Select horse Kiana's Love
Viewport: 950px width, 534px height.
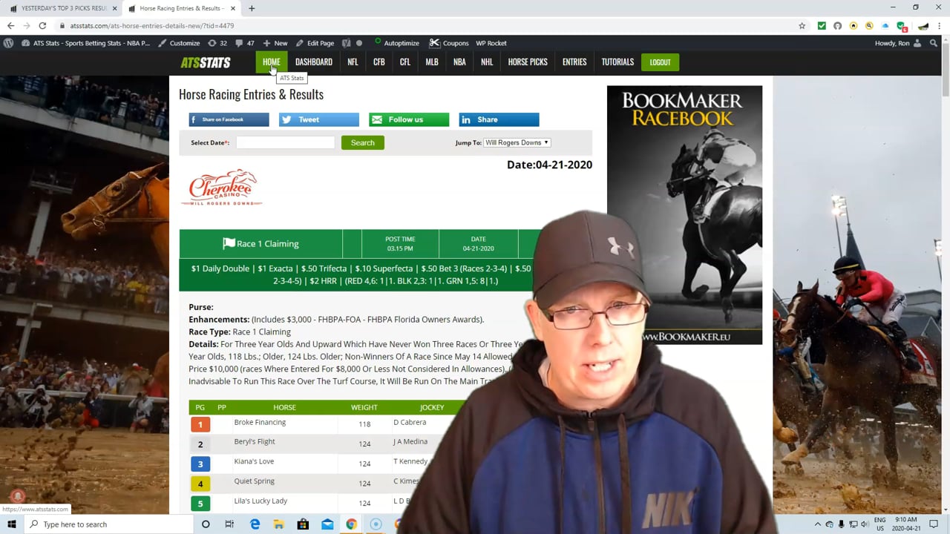click(x=254, y=461)
